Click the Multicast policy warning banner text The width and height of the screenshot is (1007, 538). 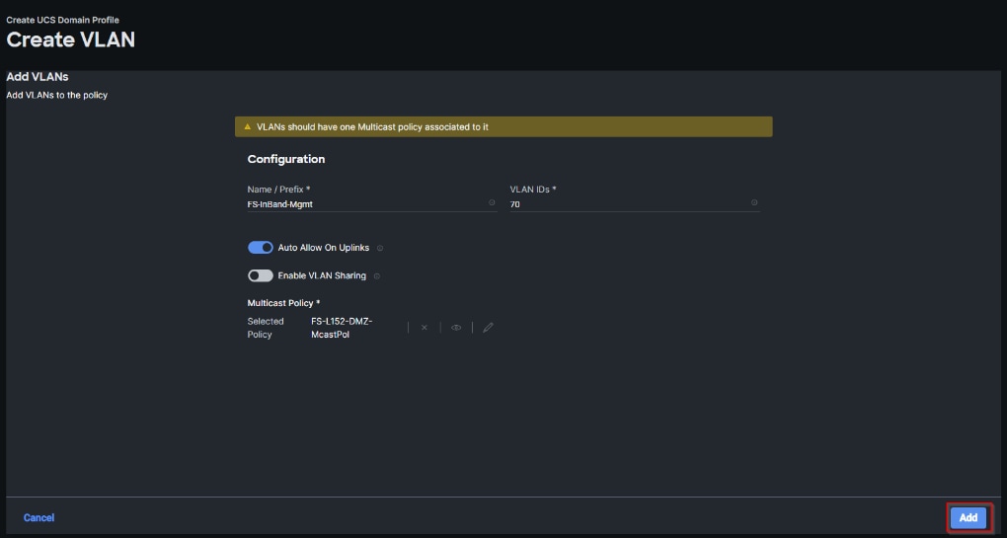pyautogui.click(x=372, y=127)
